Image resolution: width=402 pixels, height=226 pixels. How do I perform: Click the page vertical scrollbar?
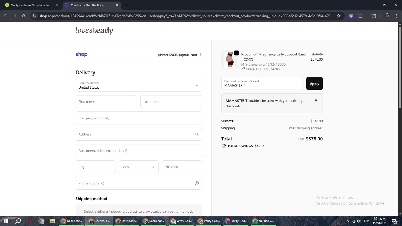tap(400, 67)
